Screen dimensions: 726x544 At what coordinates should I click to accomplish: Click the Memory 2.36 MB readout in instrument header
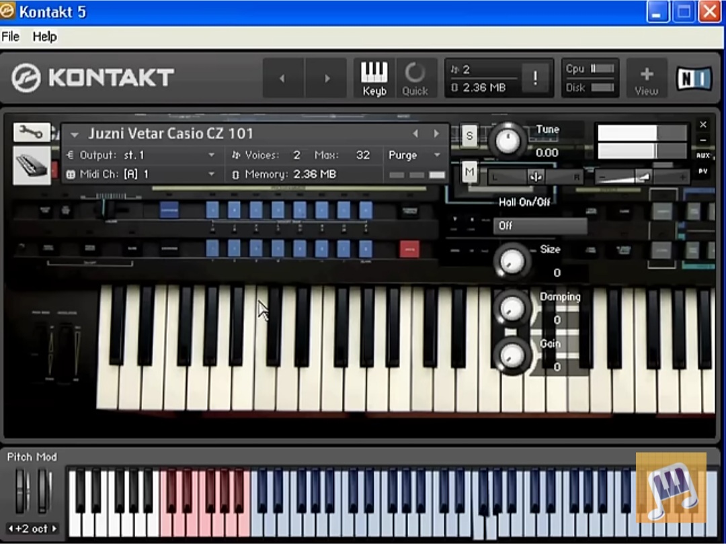pos(315,175)
